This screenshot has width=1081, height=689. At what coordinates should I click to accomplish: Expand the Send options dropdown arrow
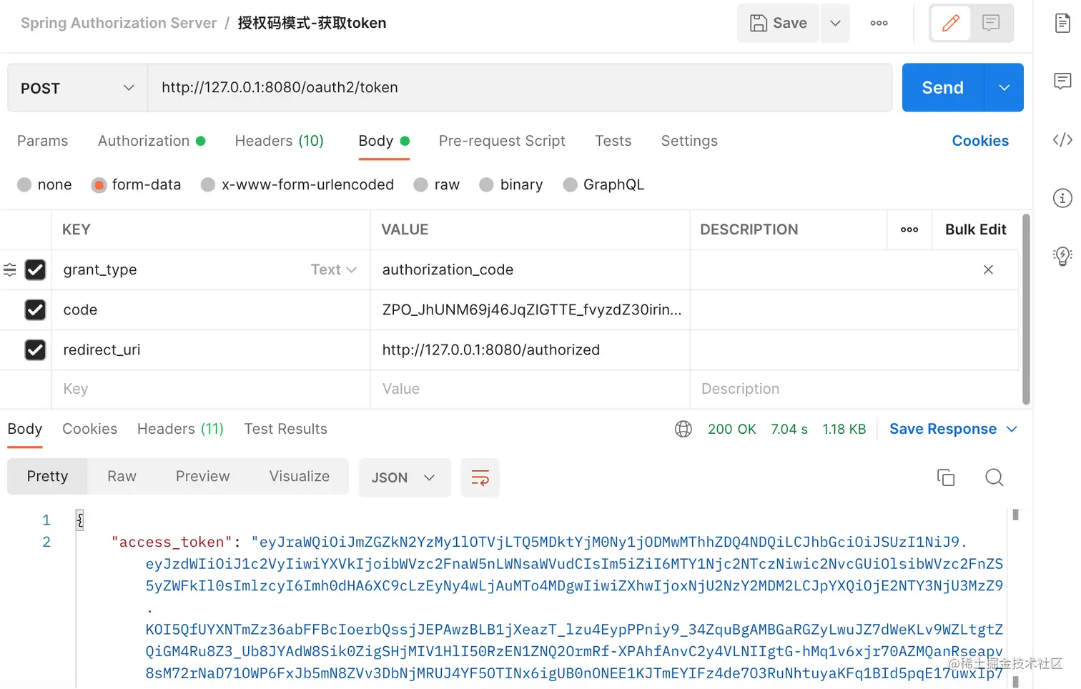(1004, 87)
